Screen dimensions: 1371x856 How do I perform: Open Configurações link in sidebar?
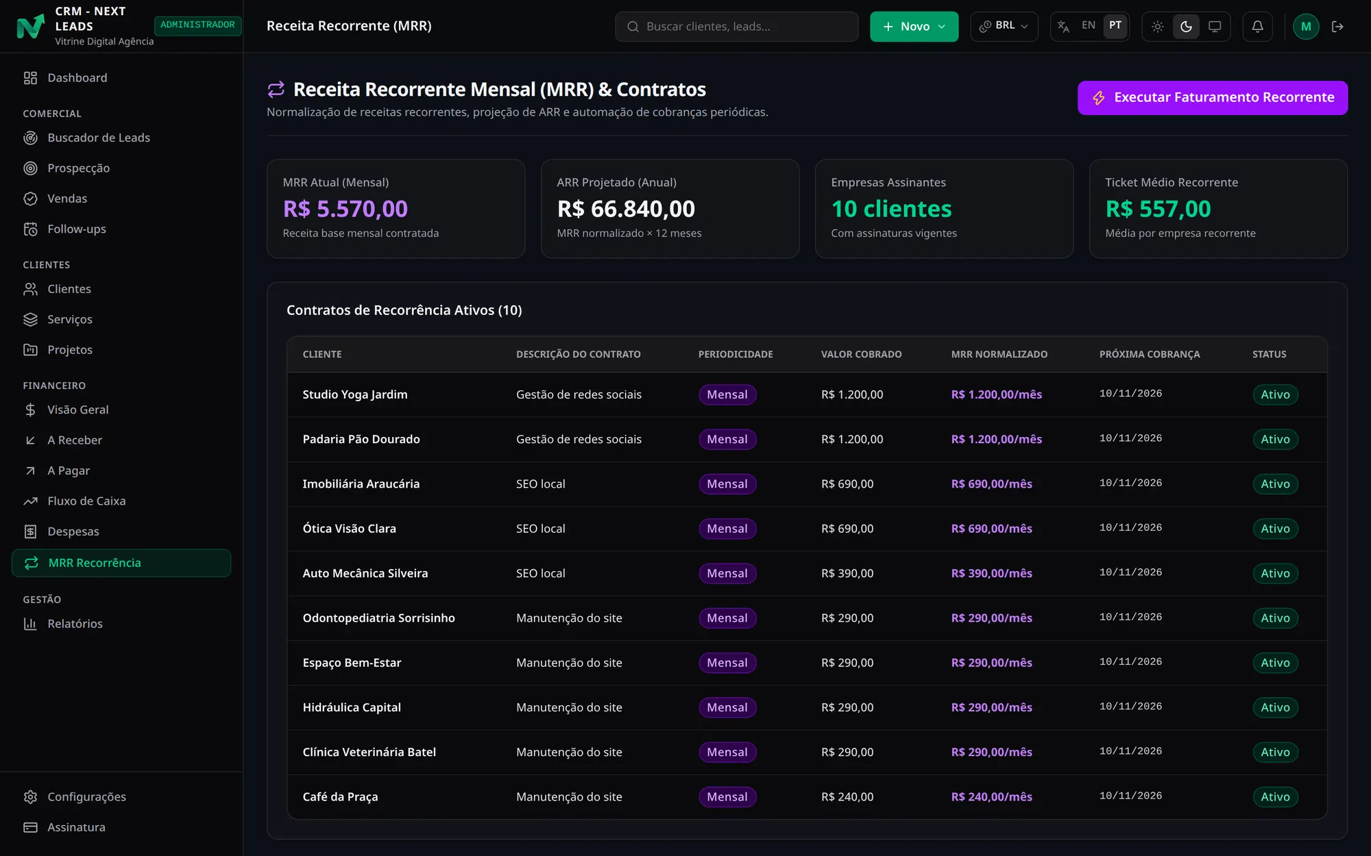(121, 797)
